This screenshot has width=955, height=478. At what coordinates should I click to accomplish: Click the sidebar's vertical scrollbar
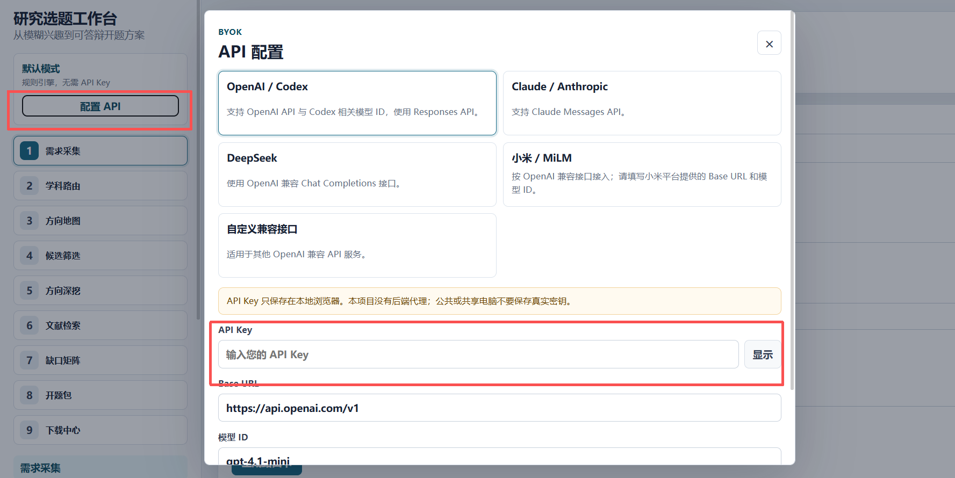[198, 160]
